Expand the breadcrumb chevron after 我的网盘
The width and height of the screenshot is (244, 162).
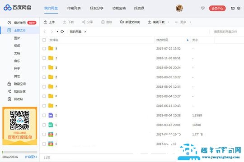[x=85, y=31]
